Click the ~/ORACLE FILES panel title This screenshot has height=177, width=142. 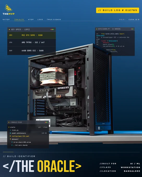tap(16, 122)
